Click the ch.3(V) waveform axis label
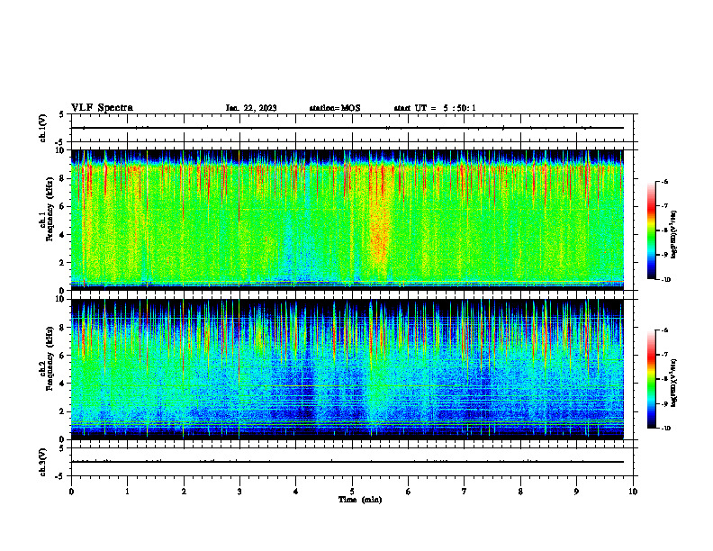Viewport: 713px width, 551px height. [x=43, y=462]
